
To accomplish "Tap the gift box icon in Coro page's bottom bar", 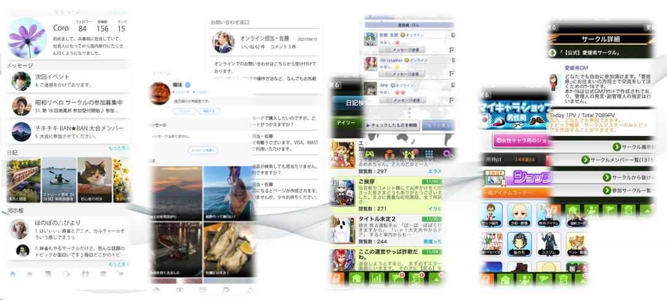I will (x=85, y=274).
